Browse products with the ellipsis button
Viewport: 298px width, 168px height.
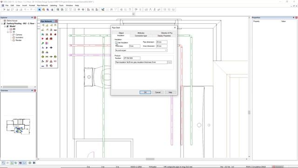click(169, 62)
